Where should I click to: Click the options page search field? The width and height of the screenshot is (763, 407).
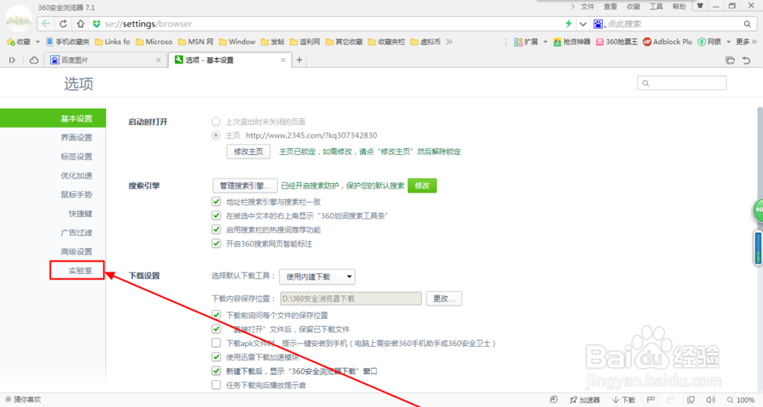[x=681, y=82]
